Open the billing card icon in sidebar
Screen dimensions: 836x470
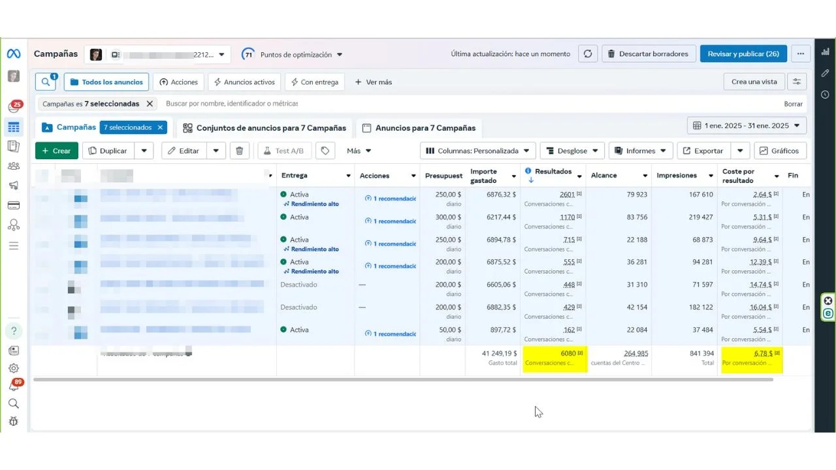[x=14, y=206]
